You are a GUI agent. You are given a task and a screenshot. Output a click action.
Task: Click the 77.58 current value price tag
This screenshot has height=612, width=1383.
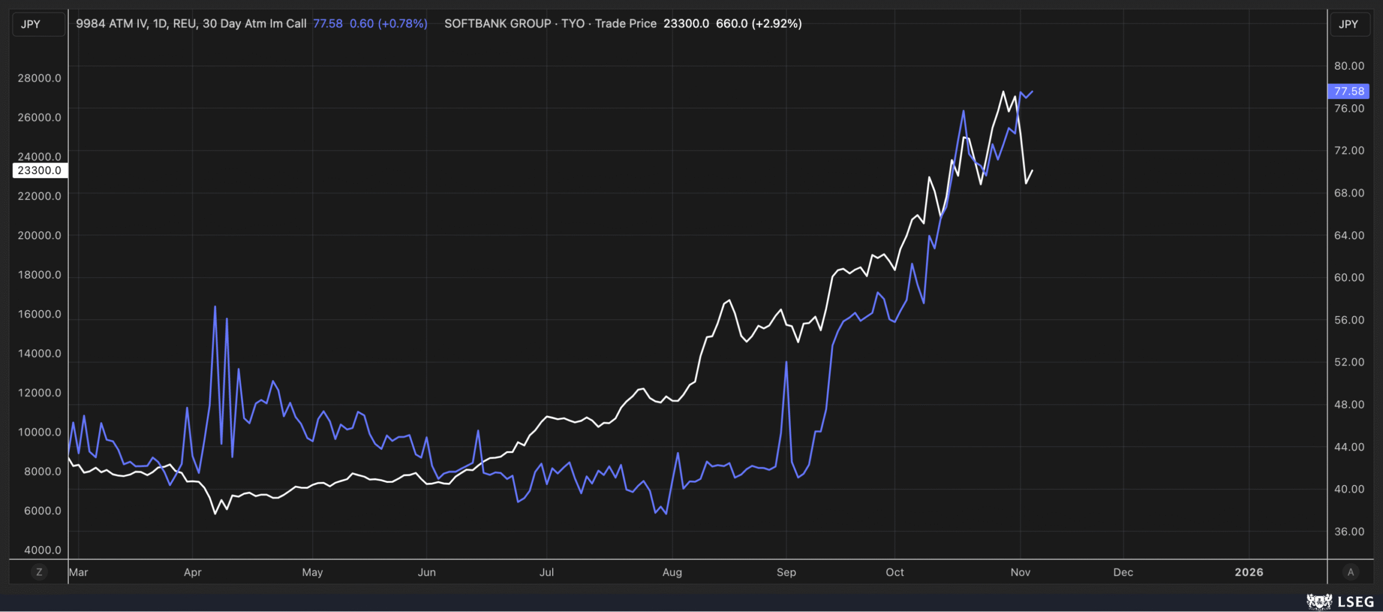[1348, 91]
